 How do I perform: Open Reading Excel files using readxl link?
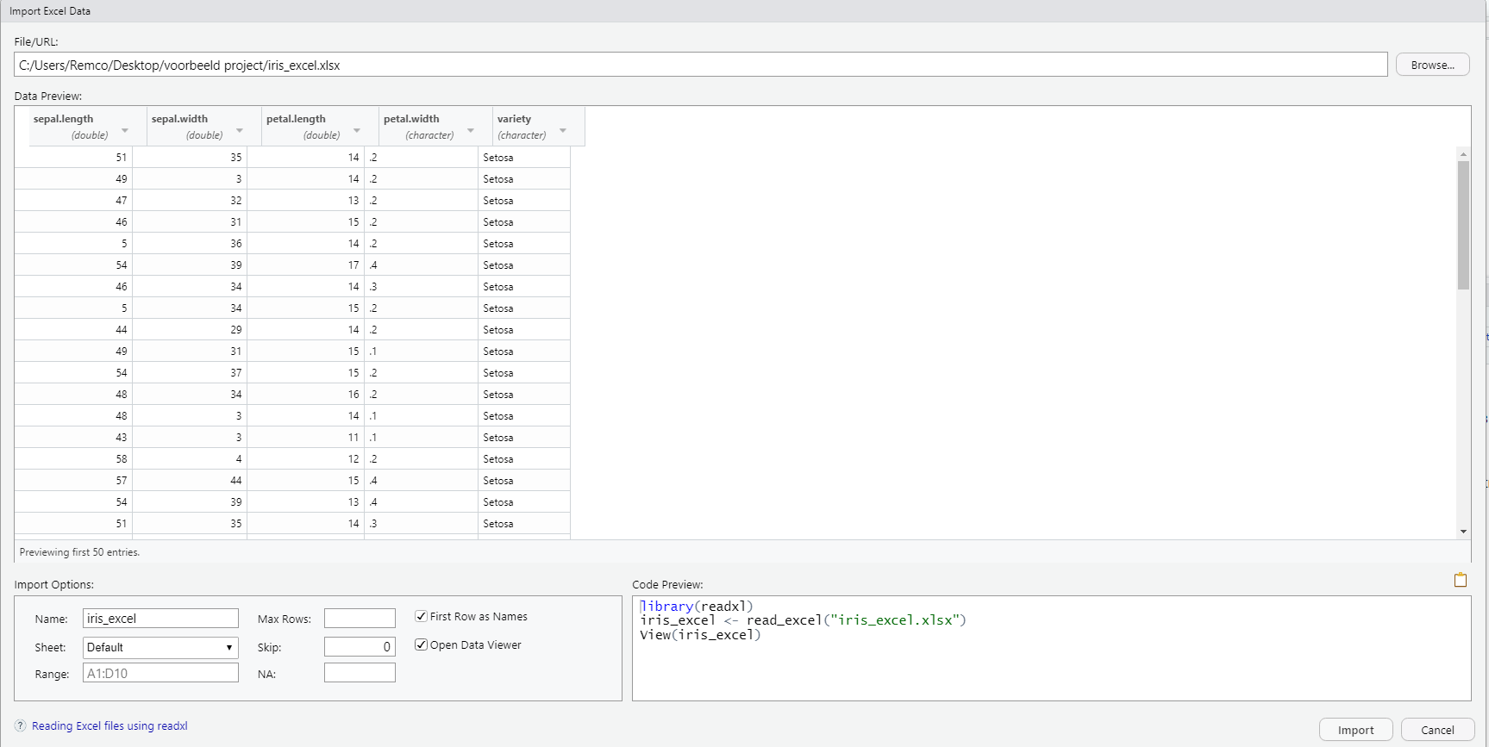[109, 726]
